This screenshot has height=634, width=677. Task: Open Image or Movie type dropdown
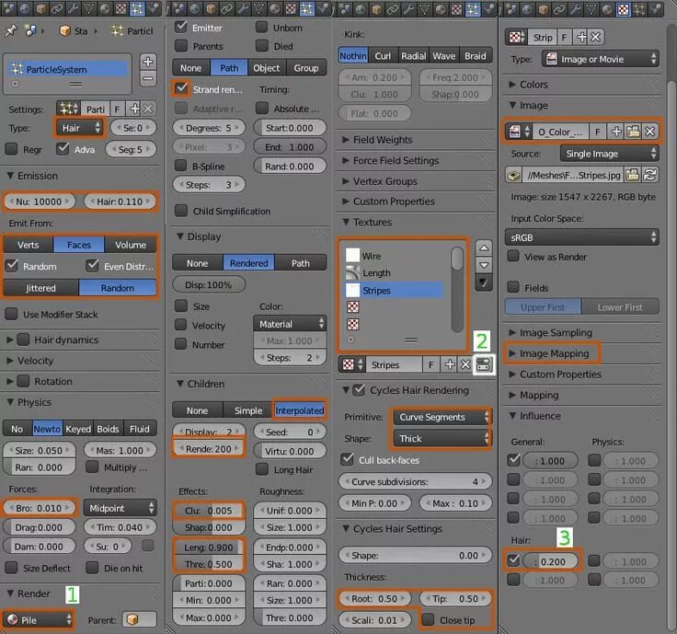click(x=600, y=59)
